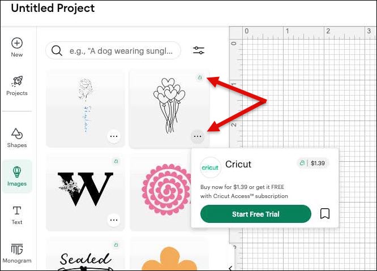
Task: Select the Text tool
Action: click(17, 210)
